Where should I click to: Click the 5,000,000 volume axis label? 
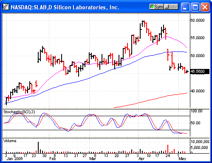click(x=199, y=148)
